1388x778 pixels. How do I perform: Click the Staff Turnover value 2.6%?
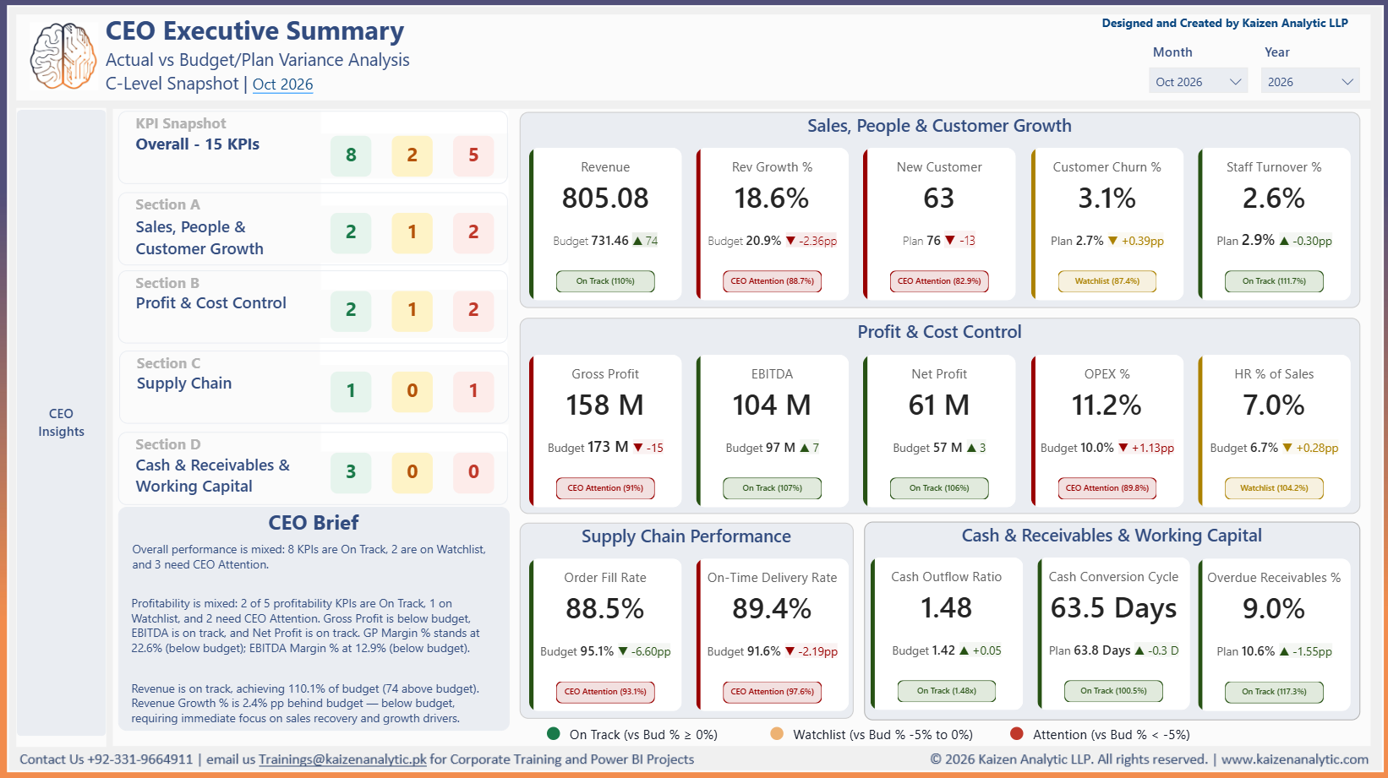[1274, 199]
